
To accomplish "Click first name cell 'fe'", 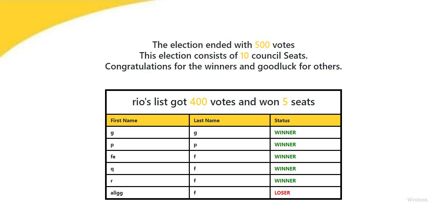I will click(x=113, y=156).
